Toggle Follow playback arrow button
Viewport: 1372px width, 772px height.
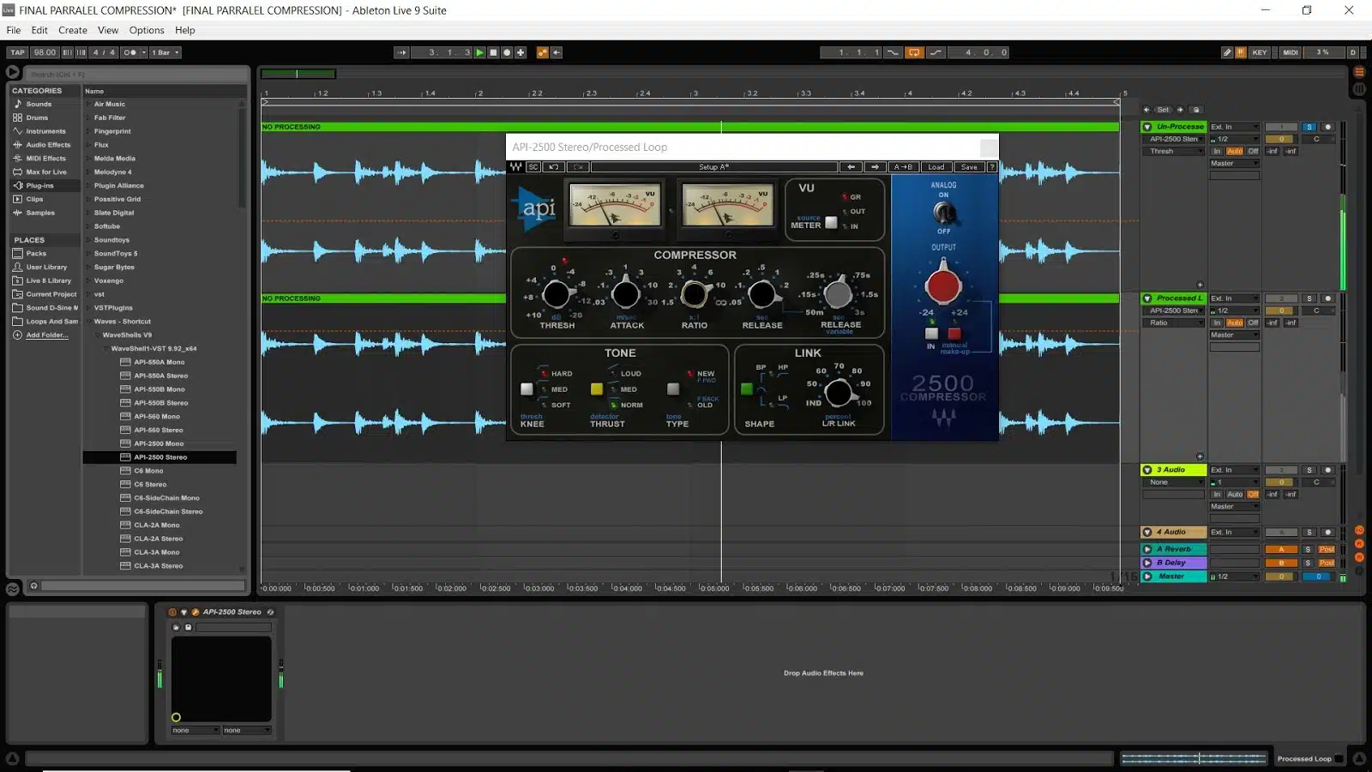click(x=401, y=52)
